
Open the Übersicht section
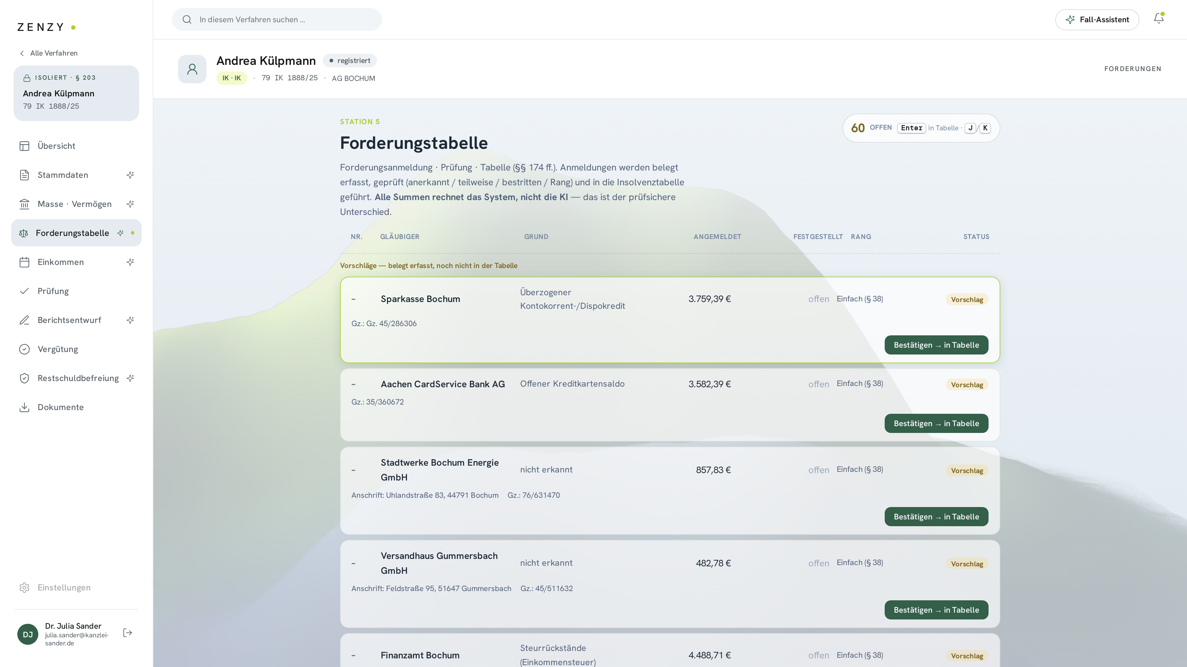tap(76, 146)
